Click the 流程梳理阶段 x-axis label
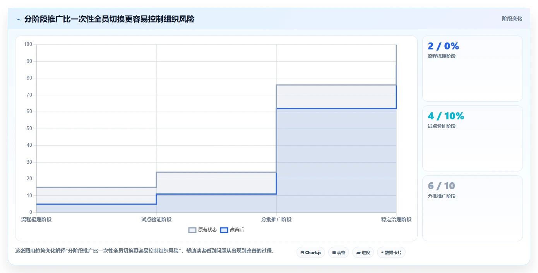Viewport: 538px width, 273px height. (x=36, y=219)
